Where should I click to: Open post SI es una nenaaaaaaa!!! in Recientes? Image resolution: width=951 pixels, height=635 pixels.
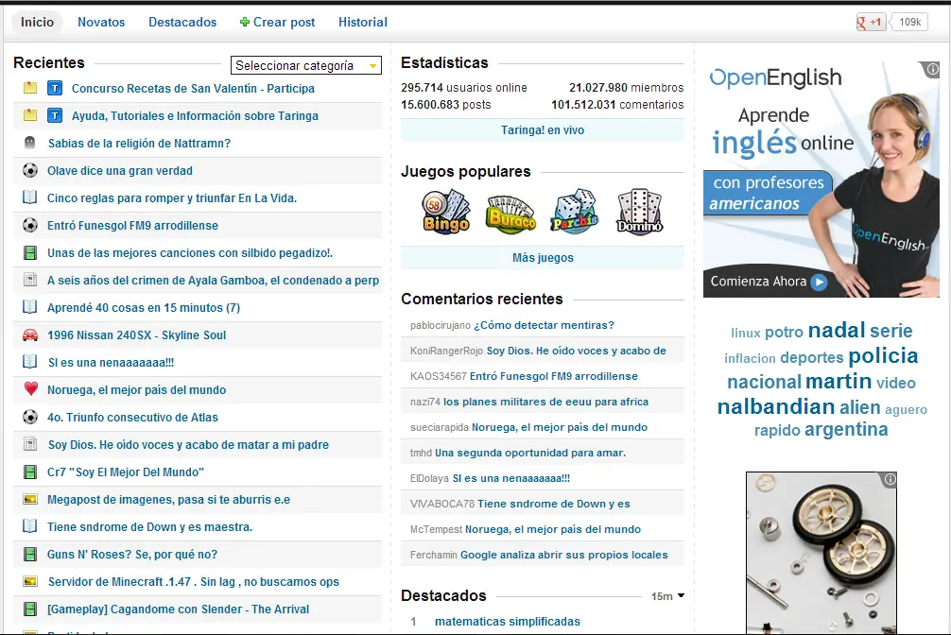111,362
